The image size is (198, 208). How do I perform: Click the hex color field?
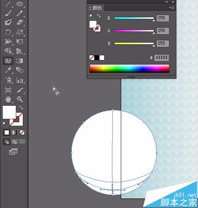point(162,58)
